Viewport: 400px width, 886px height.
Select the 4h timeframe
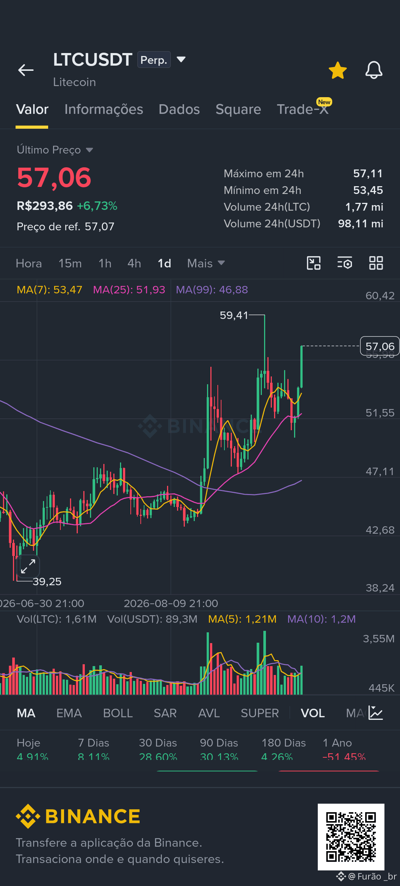click(x=134, y=263)
